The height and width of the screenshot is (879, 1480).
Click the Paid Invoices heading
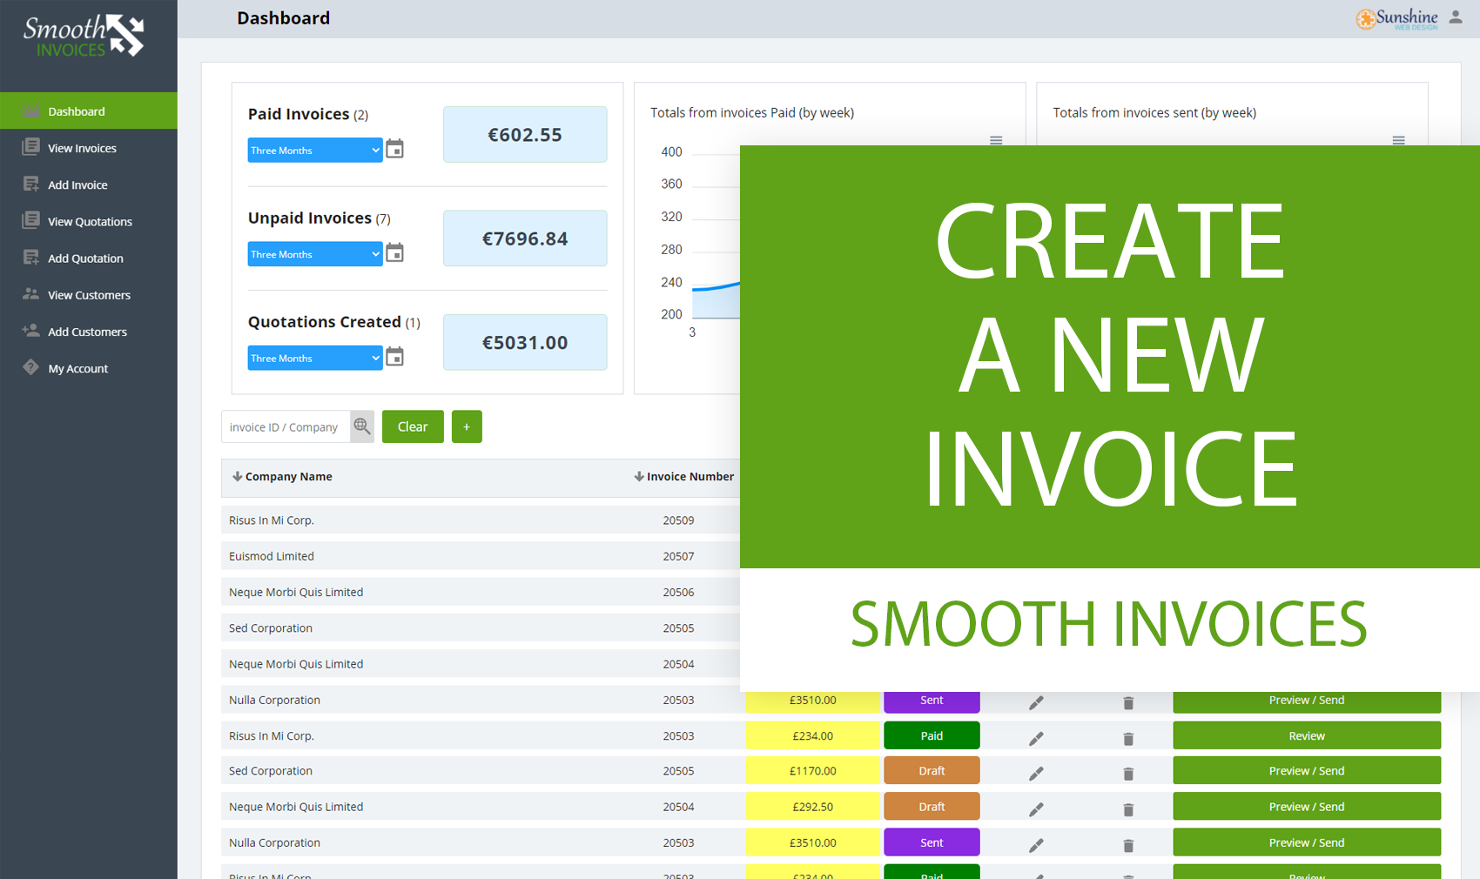(299, 114)
